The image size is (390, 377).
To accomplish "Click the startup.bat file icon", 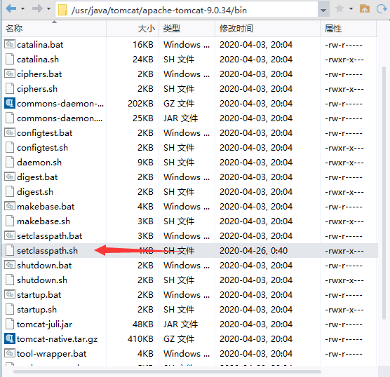I will pos(10,295).
